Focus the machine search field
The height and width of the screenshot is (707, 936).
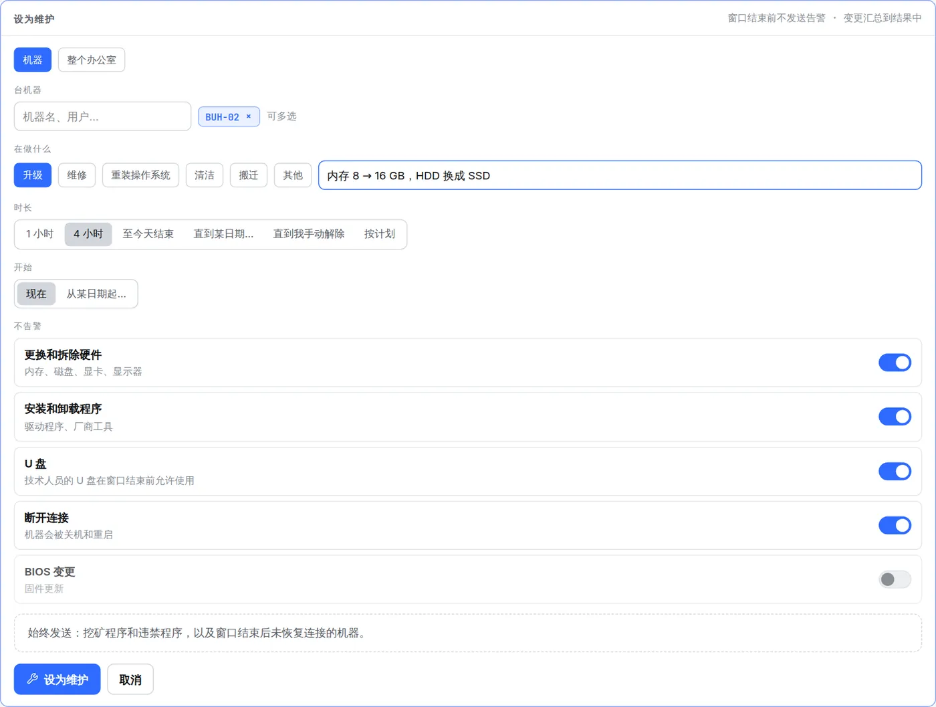point(102,116)
